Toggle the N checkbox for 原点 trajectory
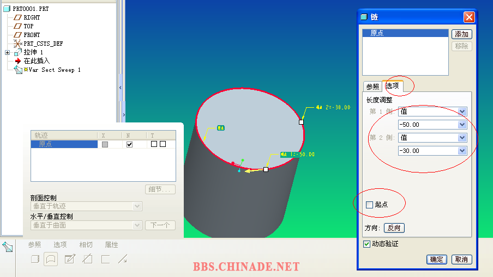The width and height of the screenshot is (493, 277). coord(130,144)
